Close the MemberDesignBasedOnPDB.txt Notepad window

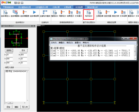(133, 38)
